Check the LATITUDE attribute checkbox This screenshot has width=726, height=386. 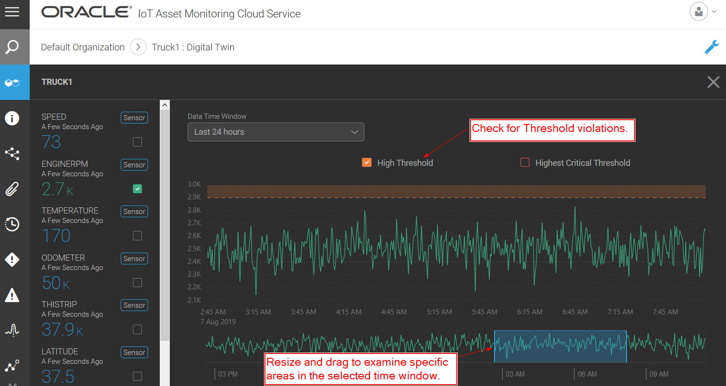click(x=137, y=377)
